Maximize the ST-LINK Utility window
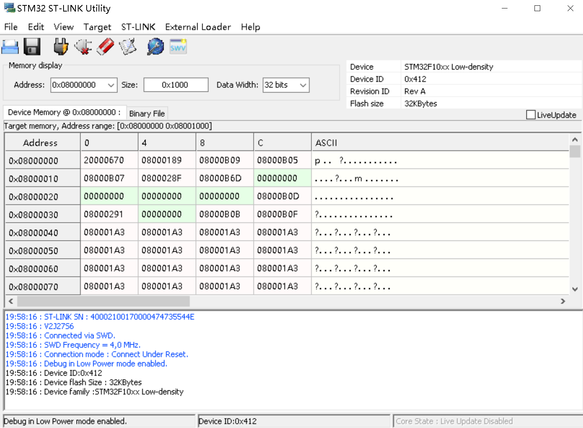 [x=538, y=8]
